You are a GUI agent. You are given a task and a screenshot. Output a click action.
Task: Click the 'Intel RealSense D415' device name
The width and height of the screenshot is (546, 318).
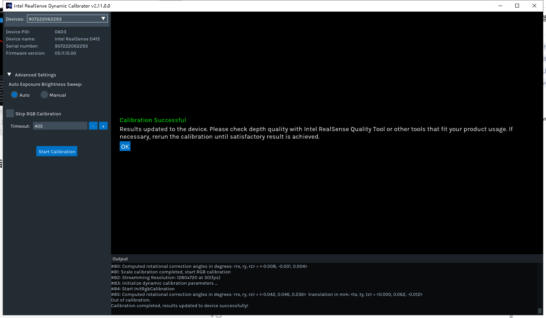tap(77, 39)
